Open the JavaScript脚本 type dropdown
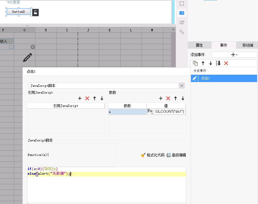Viewport: 258px width, 204px height. [x=182, y=86]
